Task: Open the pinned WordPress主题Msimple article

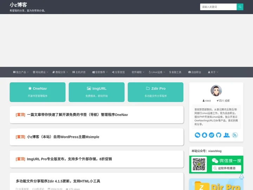Action: pyautogui.click(x=63, y=137)
